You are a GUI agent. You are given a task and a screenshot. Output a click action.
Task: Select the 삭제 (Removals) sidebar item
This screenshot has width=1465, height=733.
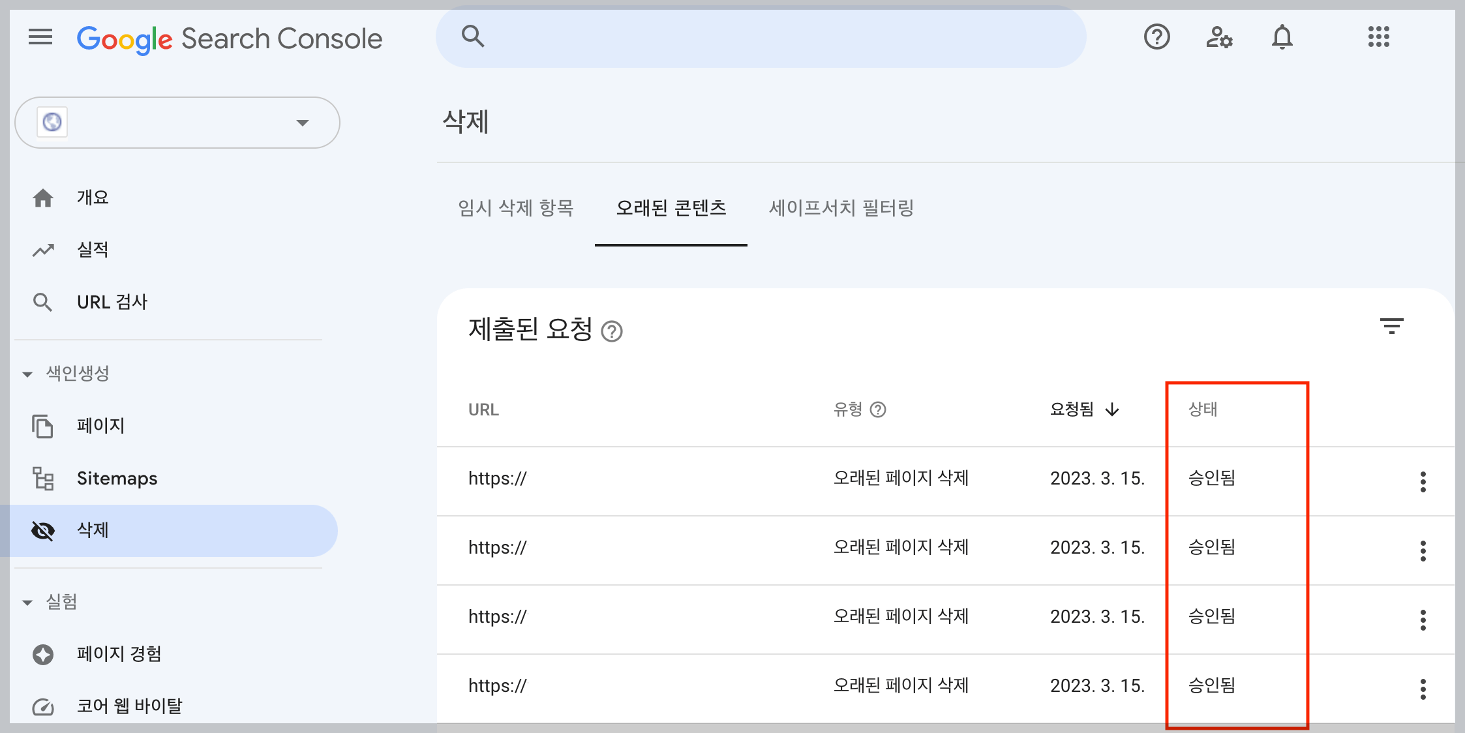(x=93, y=530)
